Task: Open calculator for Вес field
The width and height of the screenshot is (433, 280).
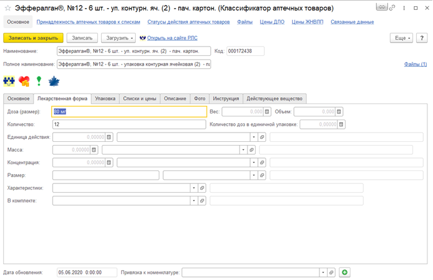Action: pos(267,112)
